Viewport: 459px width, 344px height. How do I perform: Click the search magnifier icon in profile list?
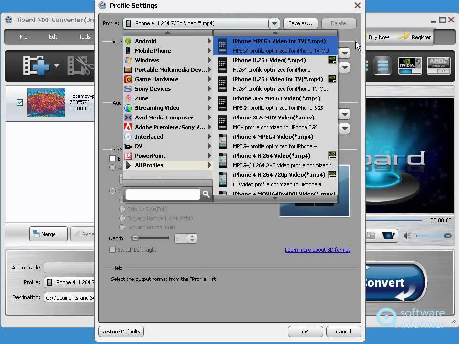[x=206, y=194]
